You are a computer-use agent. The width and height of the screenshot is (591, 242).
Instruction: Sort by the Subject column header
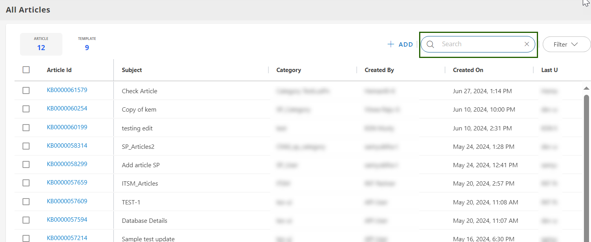pos(132,70)
